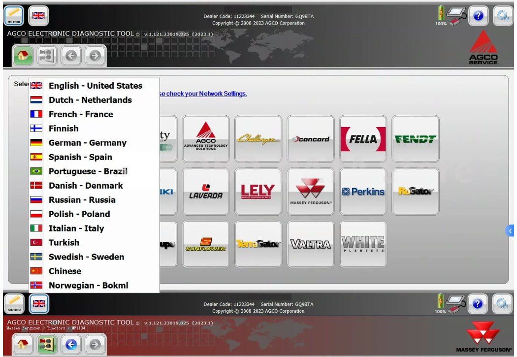Select the Massey Ferguson brand tile

(x=310, y=192)
